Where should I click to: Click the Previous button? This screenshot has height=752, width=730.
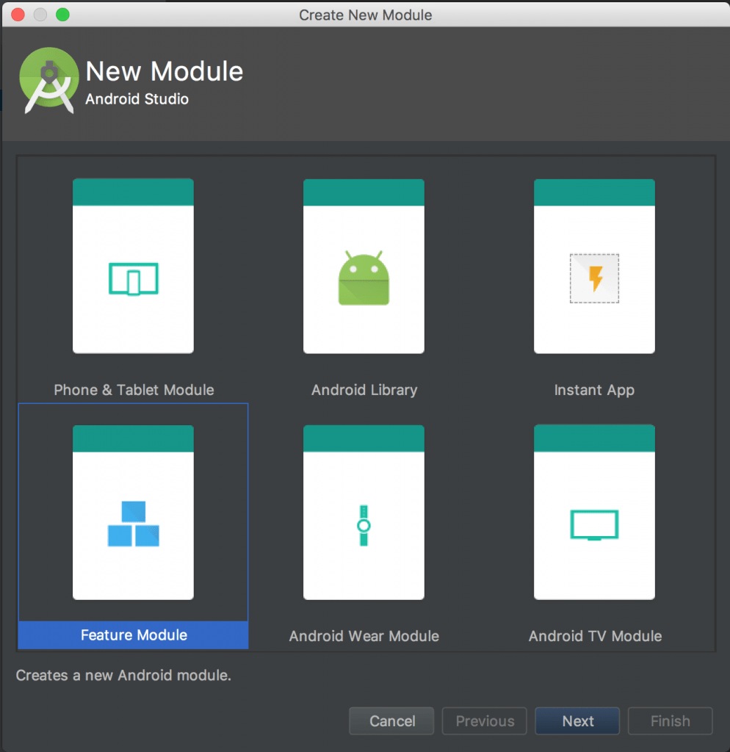(484, 721)
